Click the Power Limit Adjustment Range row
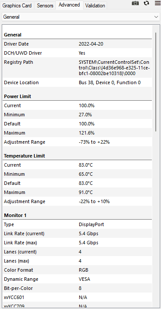The width and height of the screenshot is (161, 309). coord(77,142)
